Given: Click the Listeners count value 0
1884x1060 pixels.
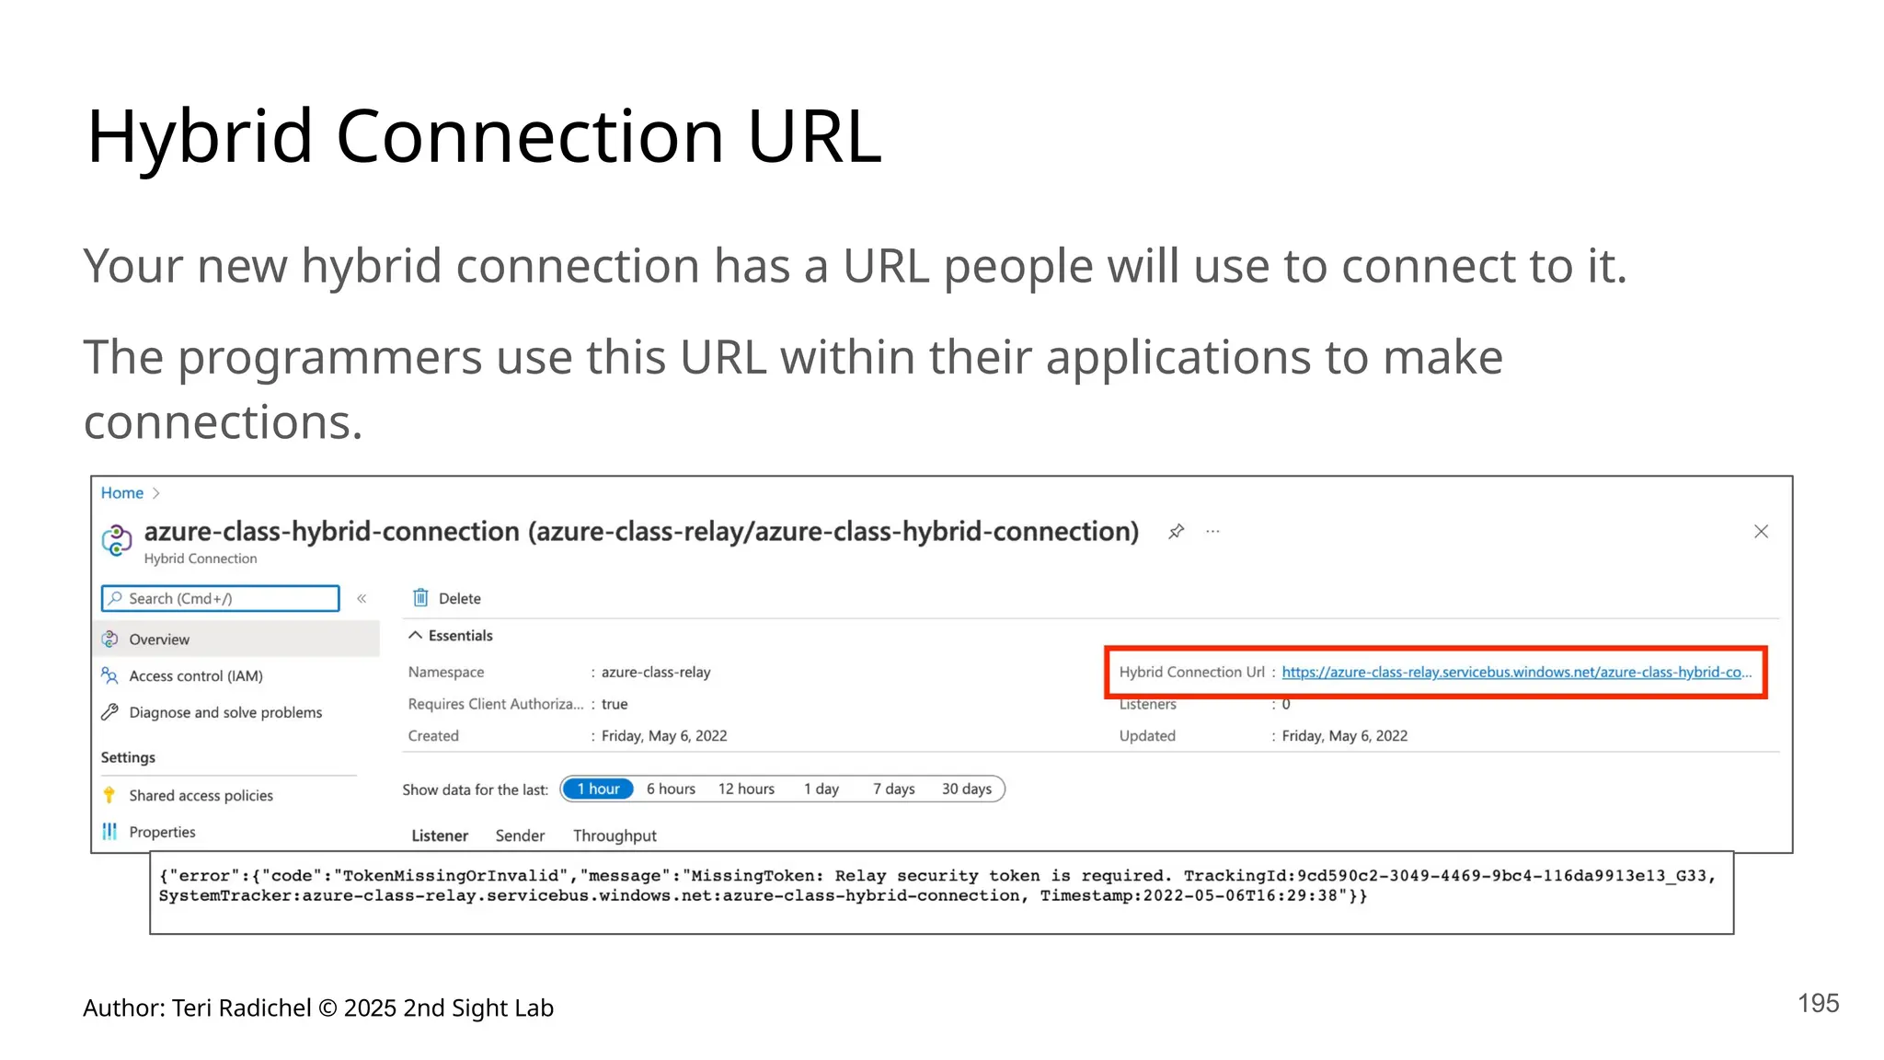Looking at the screenshot, I should coord(1286,705).
